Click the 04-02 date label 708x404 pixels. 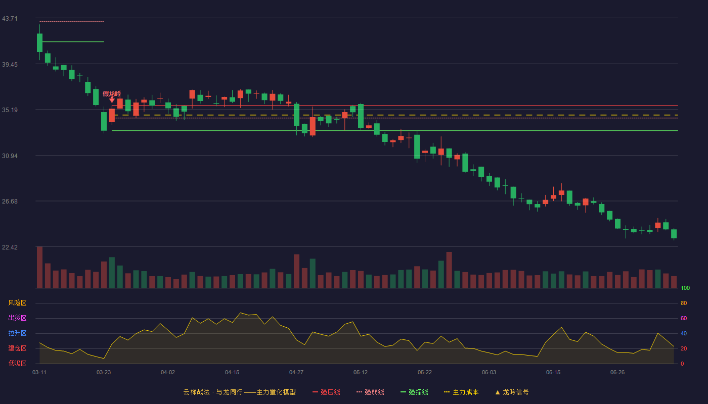[168, 372]
